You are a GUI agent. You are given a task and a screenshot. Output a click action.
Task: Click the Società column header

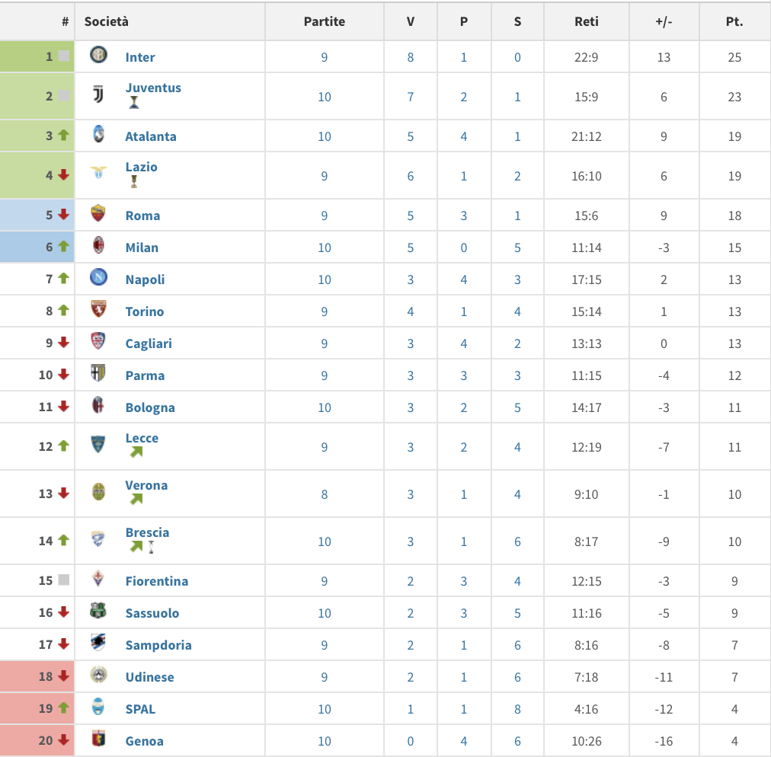(107, 21)
